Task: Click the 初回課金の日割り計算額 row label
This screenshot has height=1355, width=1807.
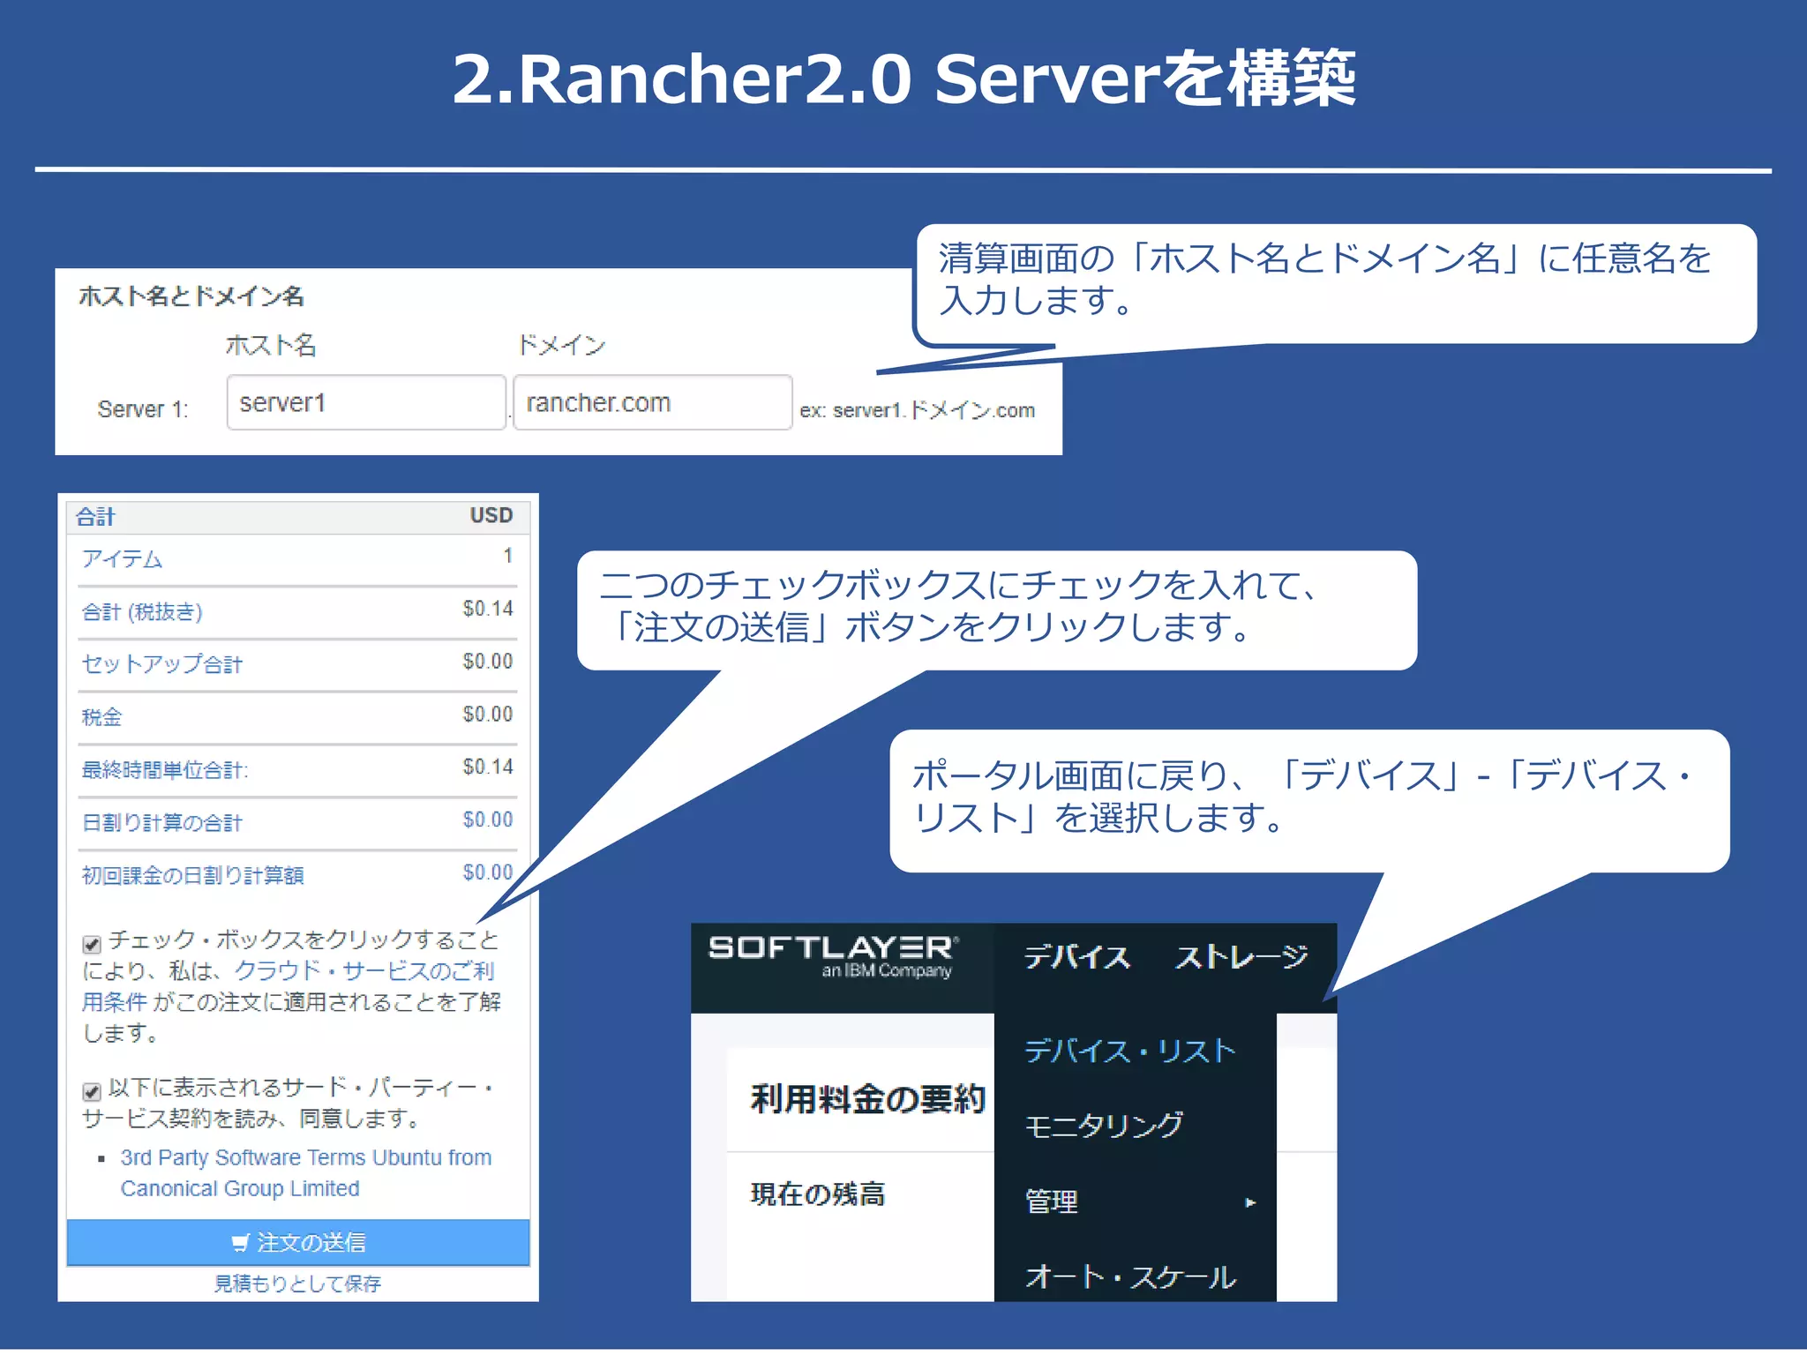Action: pyautogui.click(x=192, y=875)
